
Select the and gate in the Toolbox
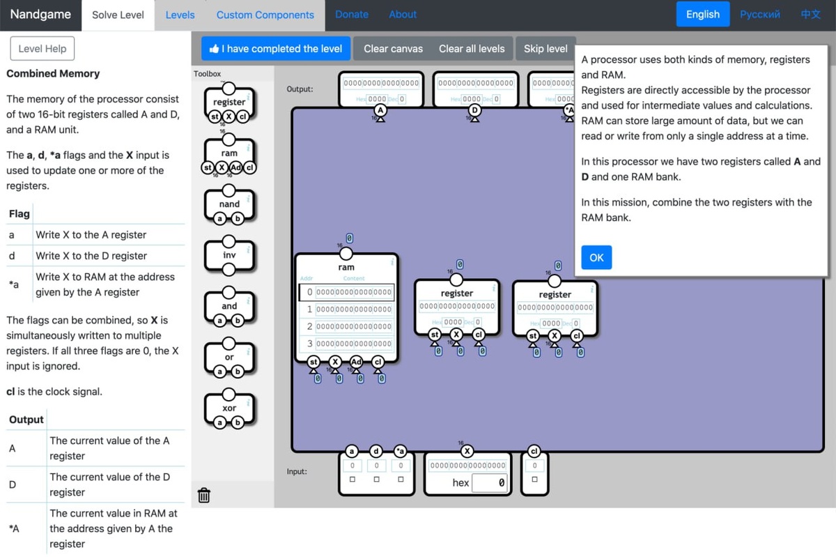(x=229, y=306)
